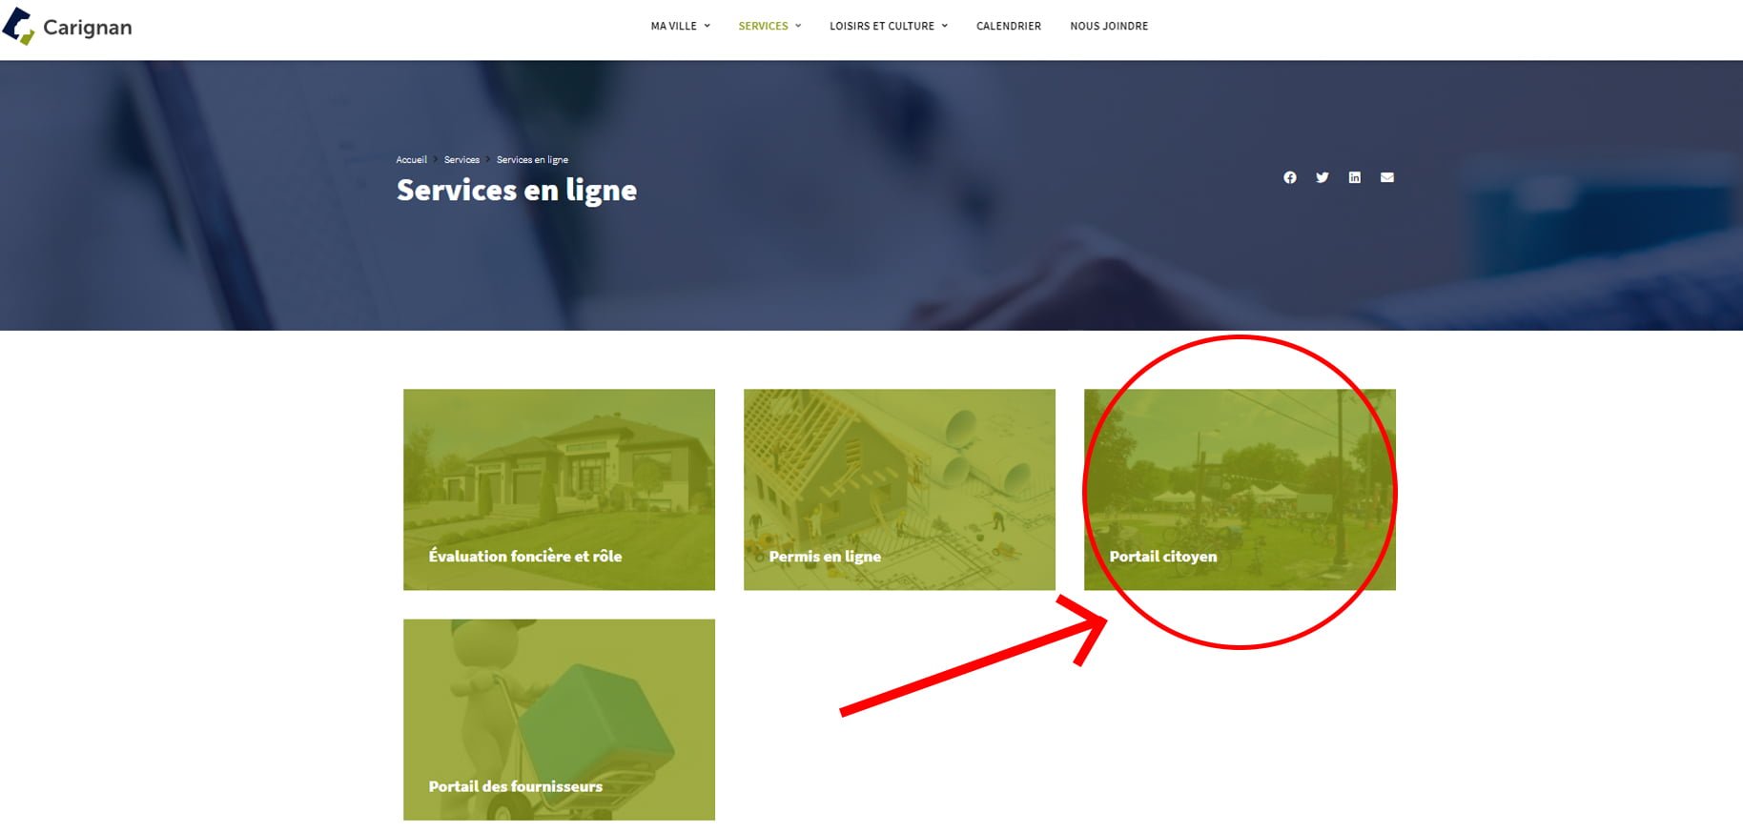Open the Nous Joindre menu item
Screen dimensions: 1743x833
1109,26
